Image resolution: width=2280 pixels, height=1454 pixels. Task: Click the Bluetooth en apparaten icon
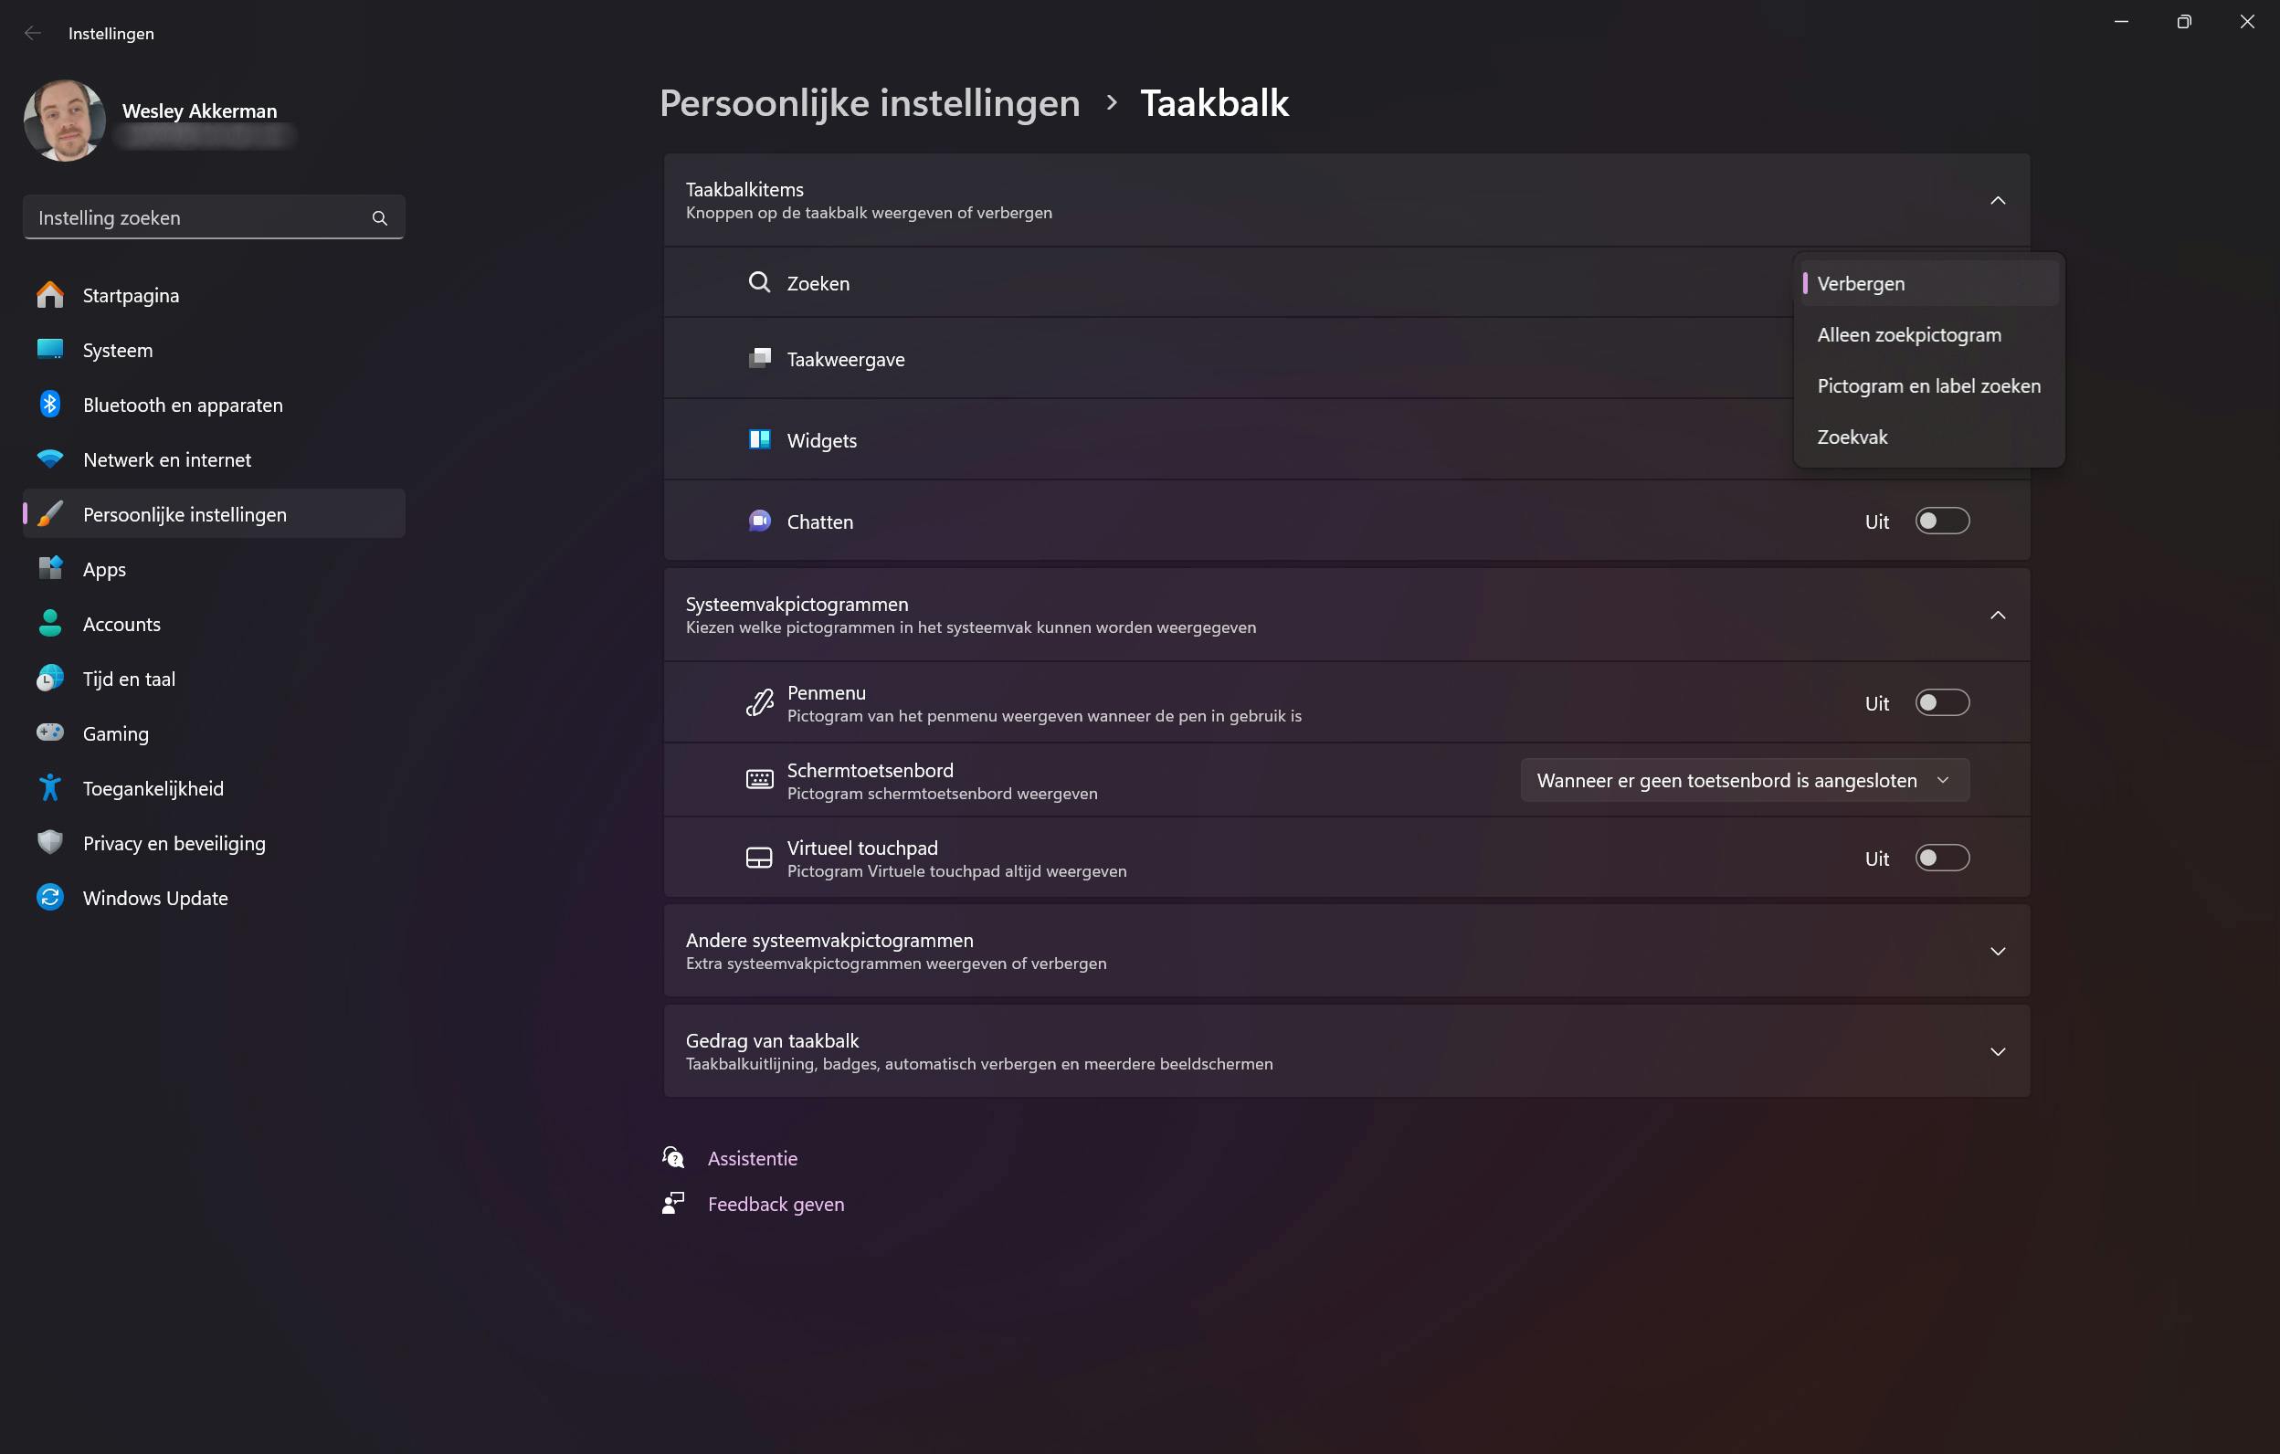[x=50, y=405]
